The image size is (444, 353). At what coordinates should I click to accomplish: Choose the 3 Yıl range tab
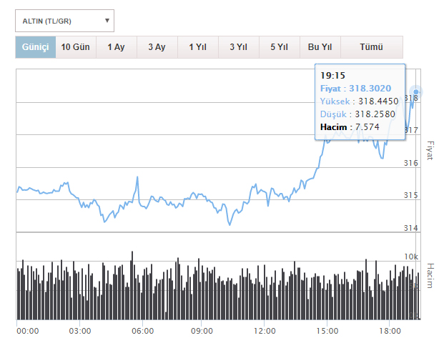[239, 47]
